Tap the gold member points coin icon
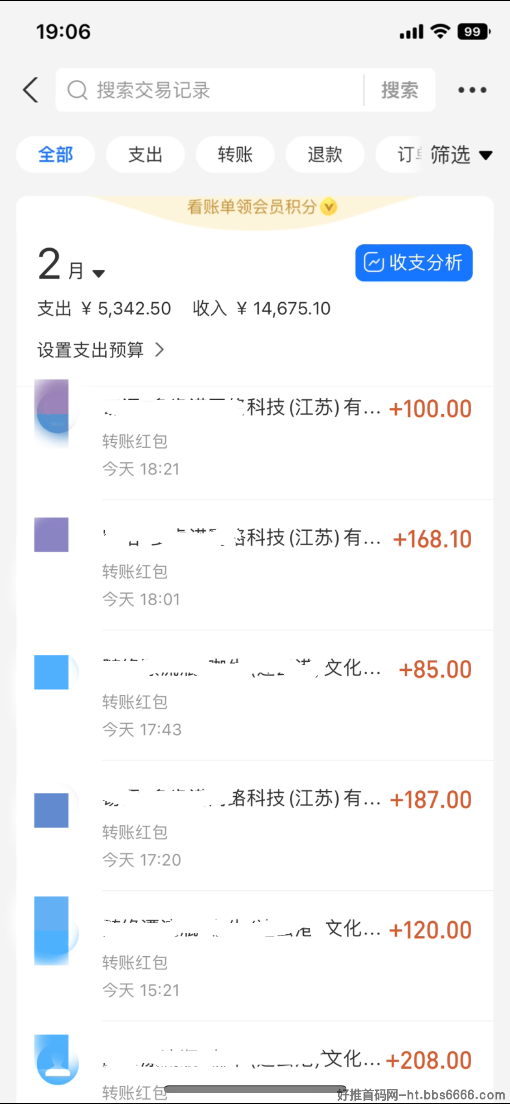 click(329, 207)
